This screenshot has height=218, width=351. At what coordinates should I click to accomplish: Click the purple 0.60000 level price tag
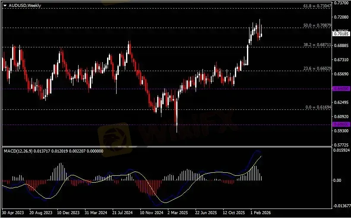(x=342, y=124)
